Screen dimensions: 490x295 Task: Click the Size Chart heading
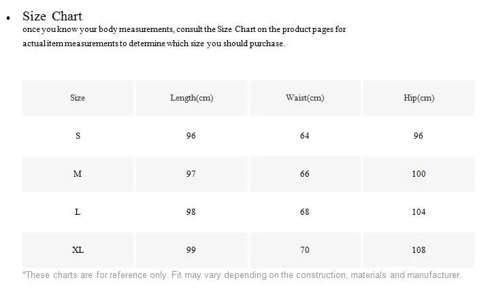[52, 16]
